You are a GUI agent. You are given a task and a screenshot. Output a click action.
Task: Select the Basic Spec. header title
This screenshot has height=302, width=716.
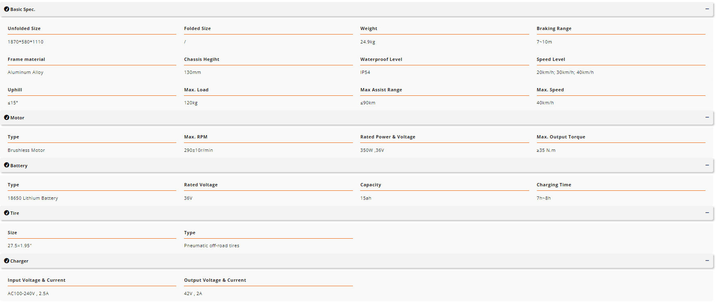pyautogui.click(x=23, y=9)
